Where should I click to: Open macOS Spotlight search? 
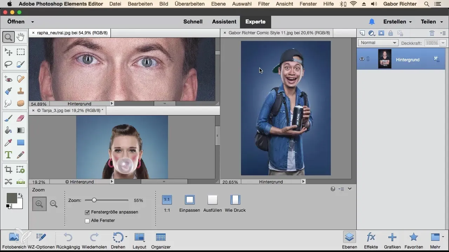pyautogui.click(x=427, y=4)
